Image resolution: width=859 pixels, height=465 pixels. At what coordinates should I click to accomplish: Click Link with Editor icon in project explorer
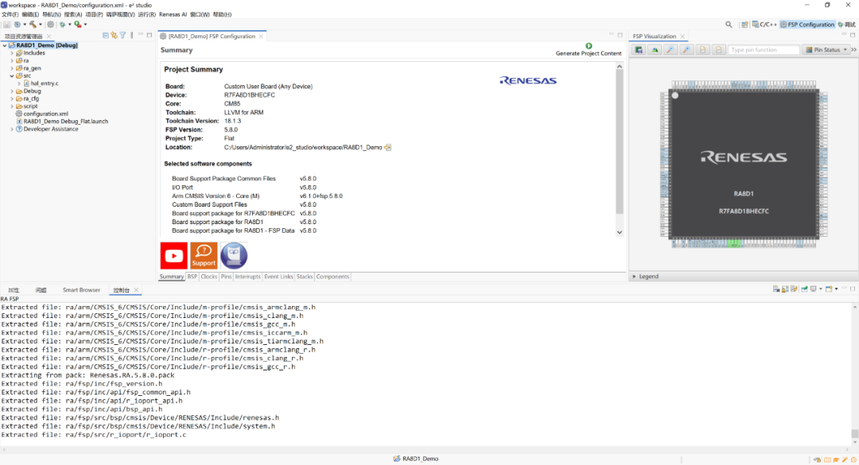(114, 36)
